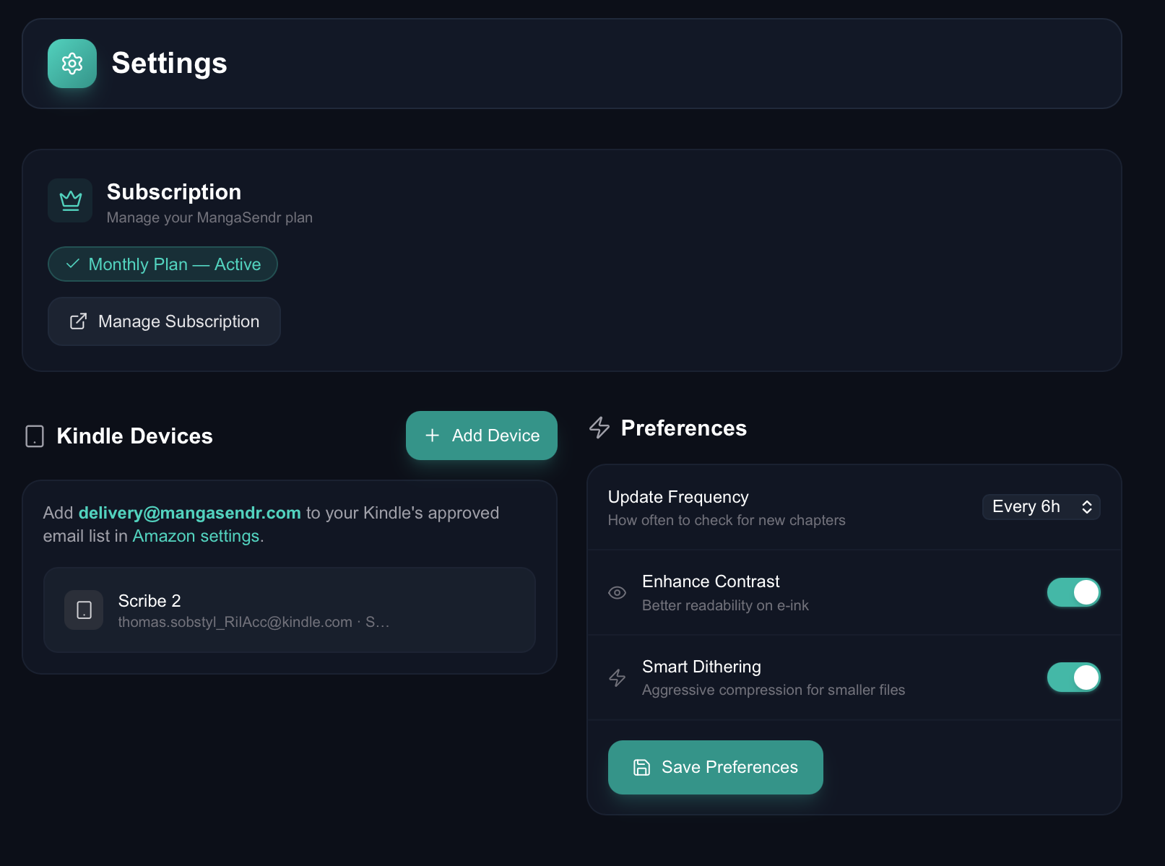
Task: Open the Update Frequency dropdown
Action: (x=1040, y=507)
